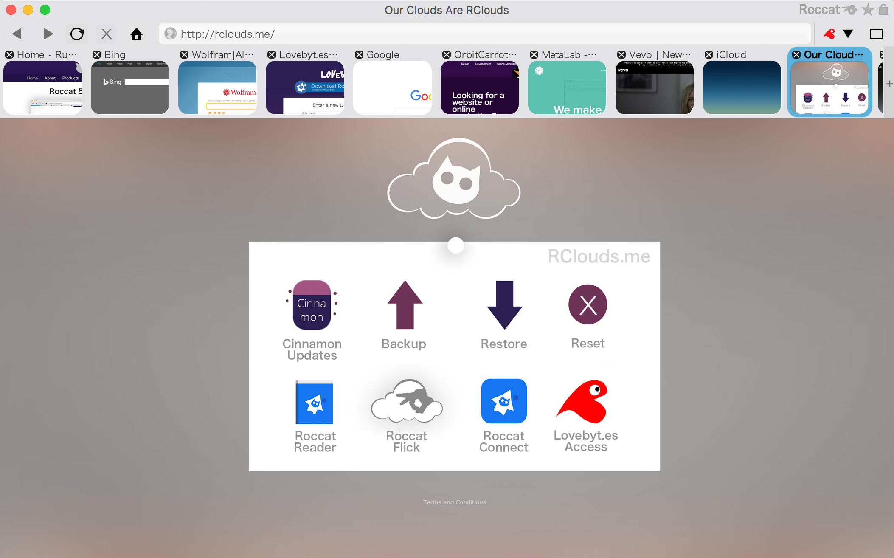This screenshot has width=894, height=558.
Task: Go back with the left arrow
Action: pyautogui.click(x=17, y=34)
